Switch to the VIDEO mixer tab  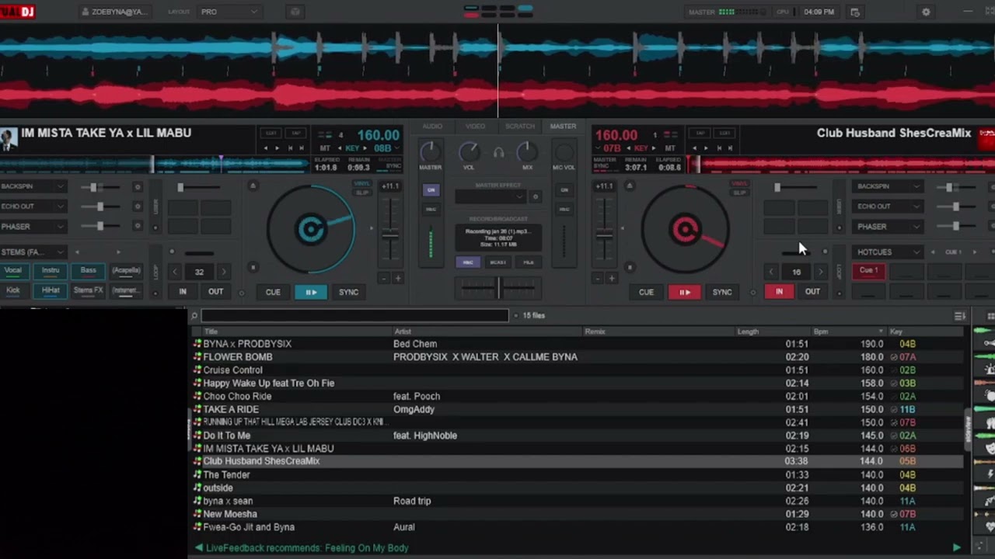click(475, 126)
